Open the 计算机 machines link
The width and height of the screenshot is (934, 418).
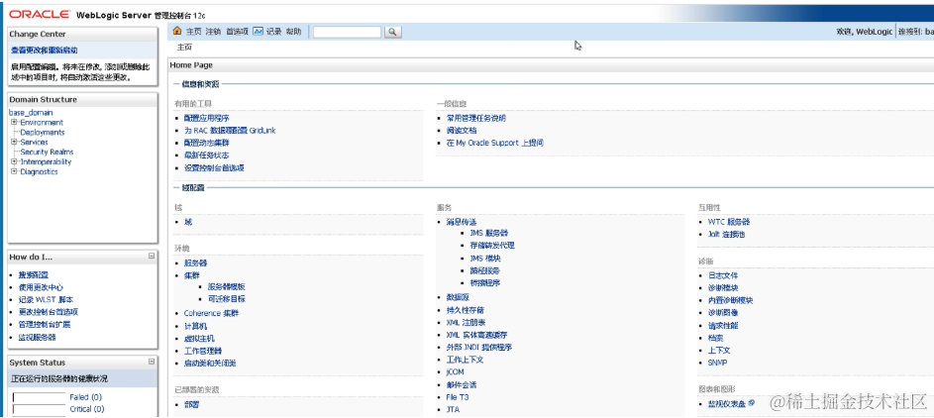pos(195,326)
